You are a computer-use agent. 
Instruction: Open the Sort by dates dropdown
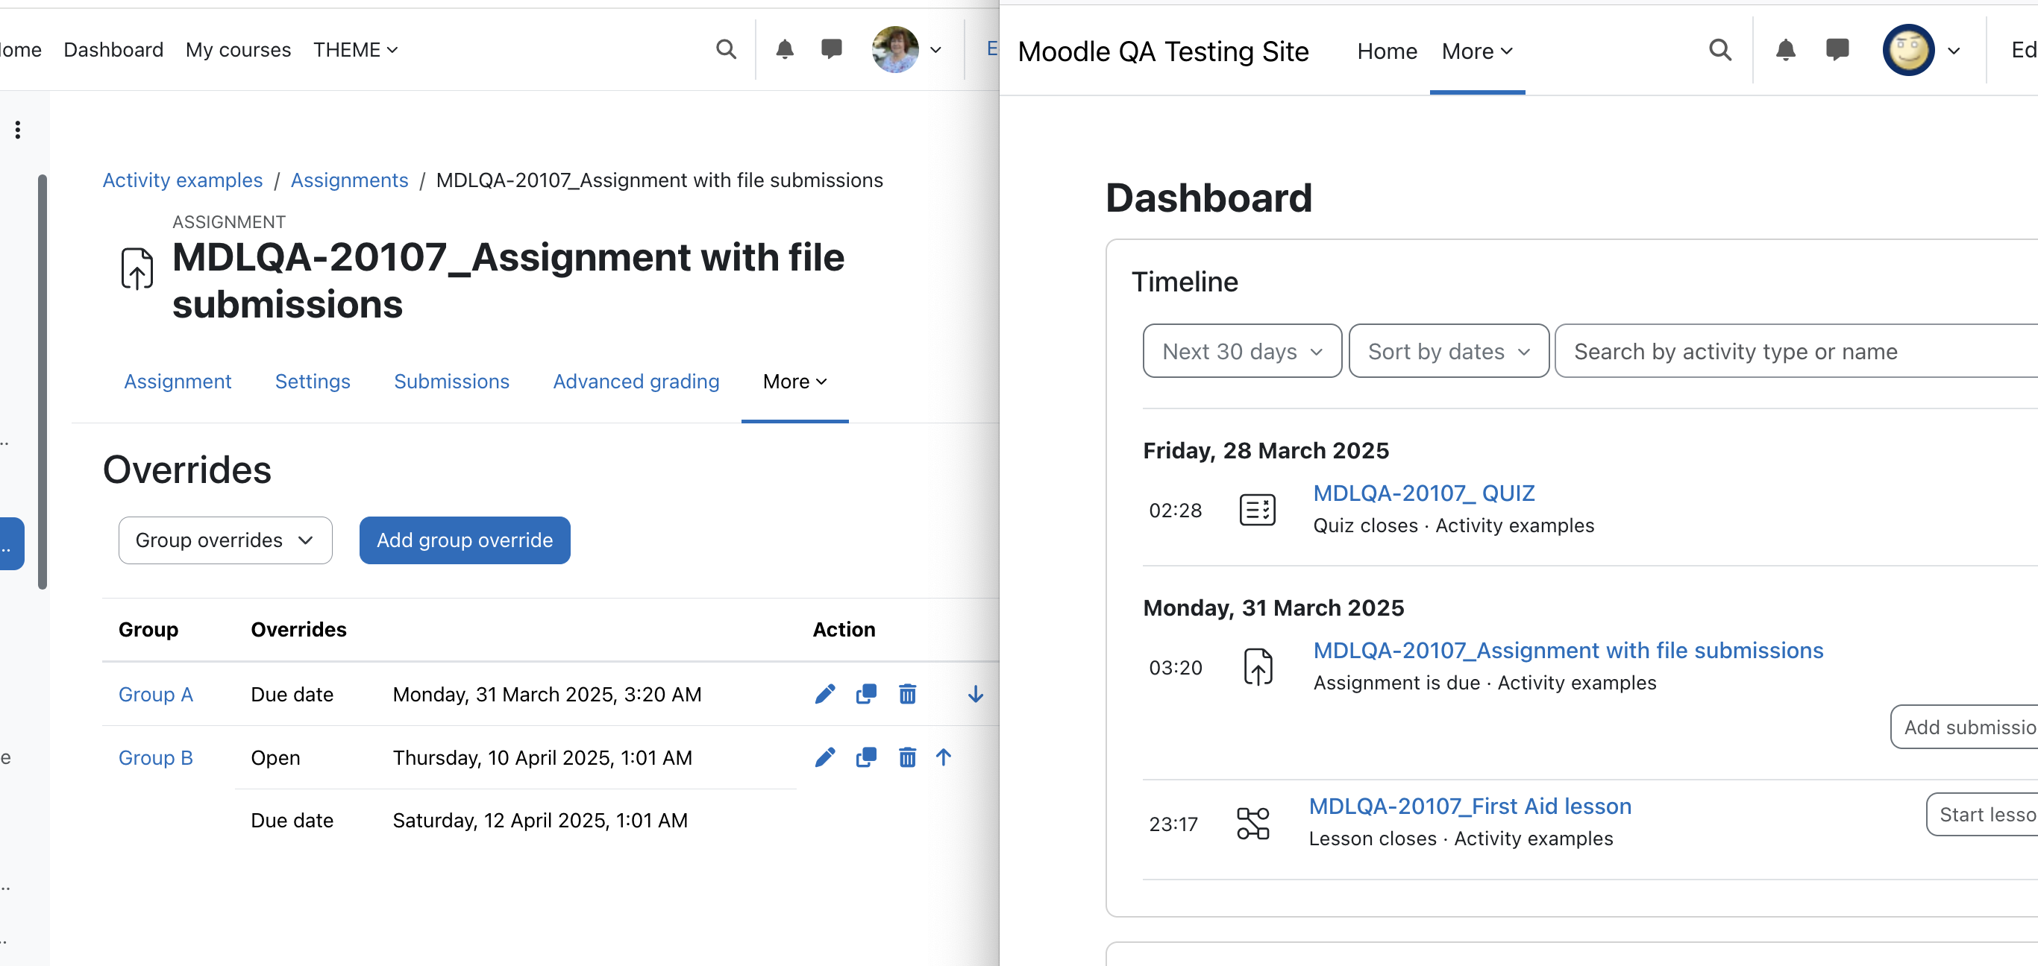pyautogui.click(x=1448, y=350)
